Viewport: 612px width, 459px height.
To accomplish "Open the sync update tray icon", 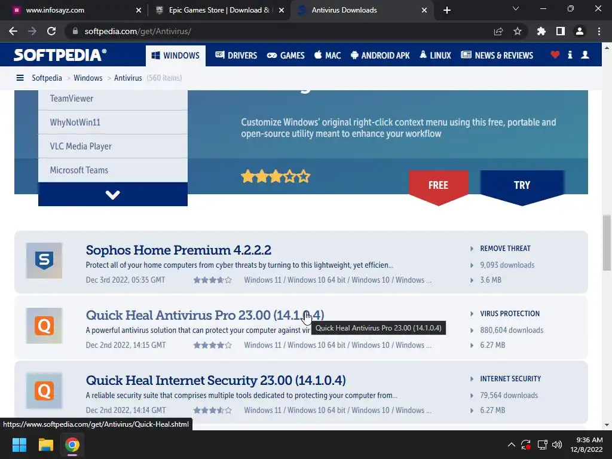I will point(526,445).
